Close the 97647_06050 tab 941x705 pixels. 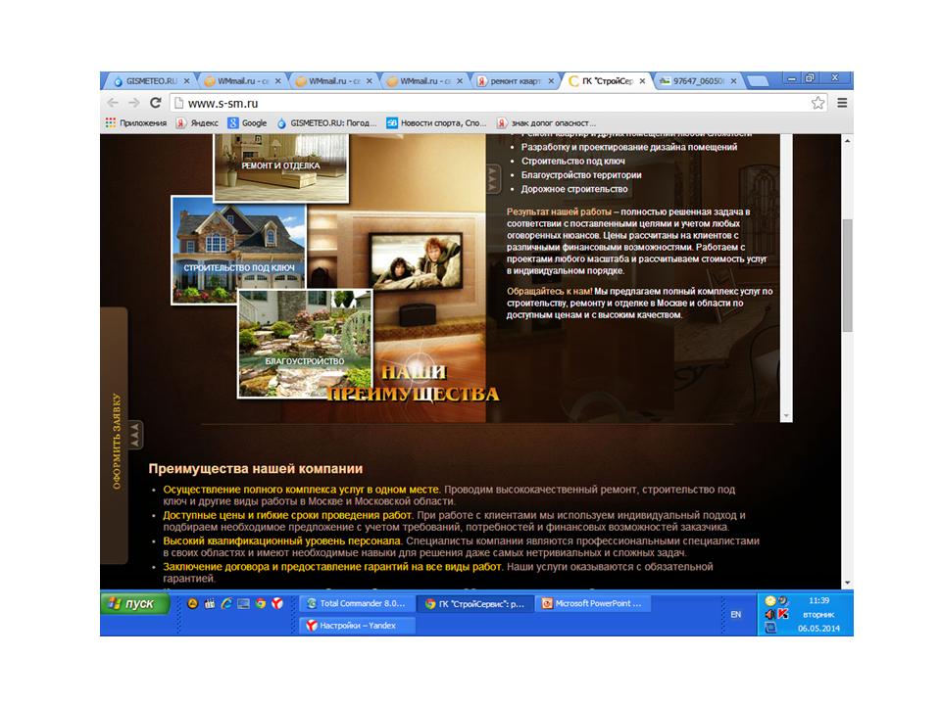733,81
